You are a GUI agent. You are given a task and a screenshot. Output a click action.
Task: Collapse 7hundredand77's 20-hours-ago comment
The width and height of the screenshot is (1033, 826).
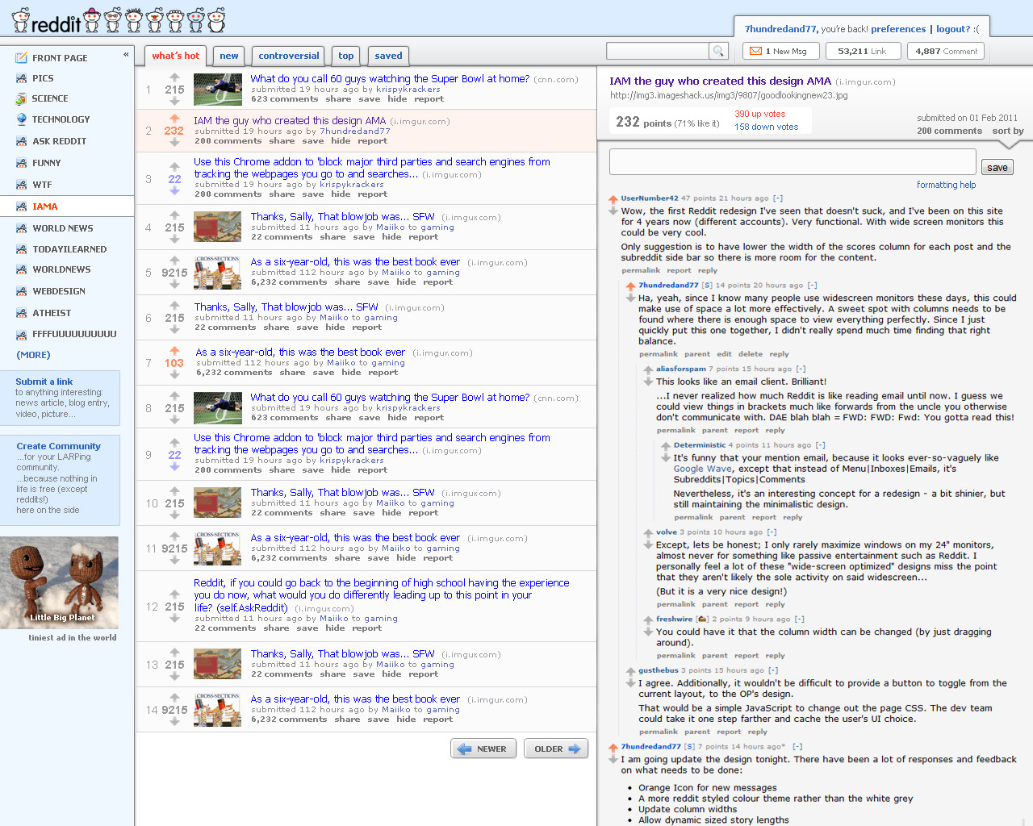pyautogui.click(x=812, y=286)
